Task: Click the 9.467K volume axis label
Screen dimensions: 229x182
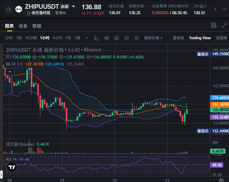Action: click(x=218, y=151)
